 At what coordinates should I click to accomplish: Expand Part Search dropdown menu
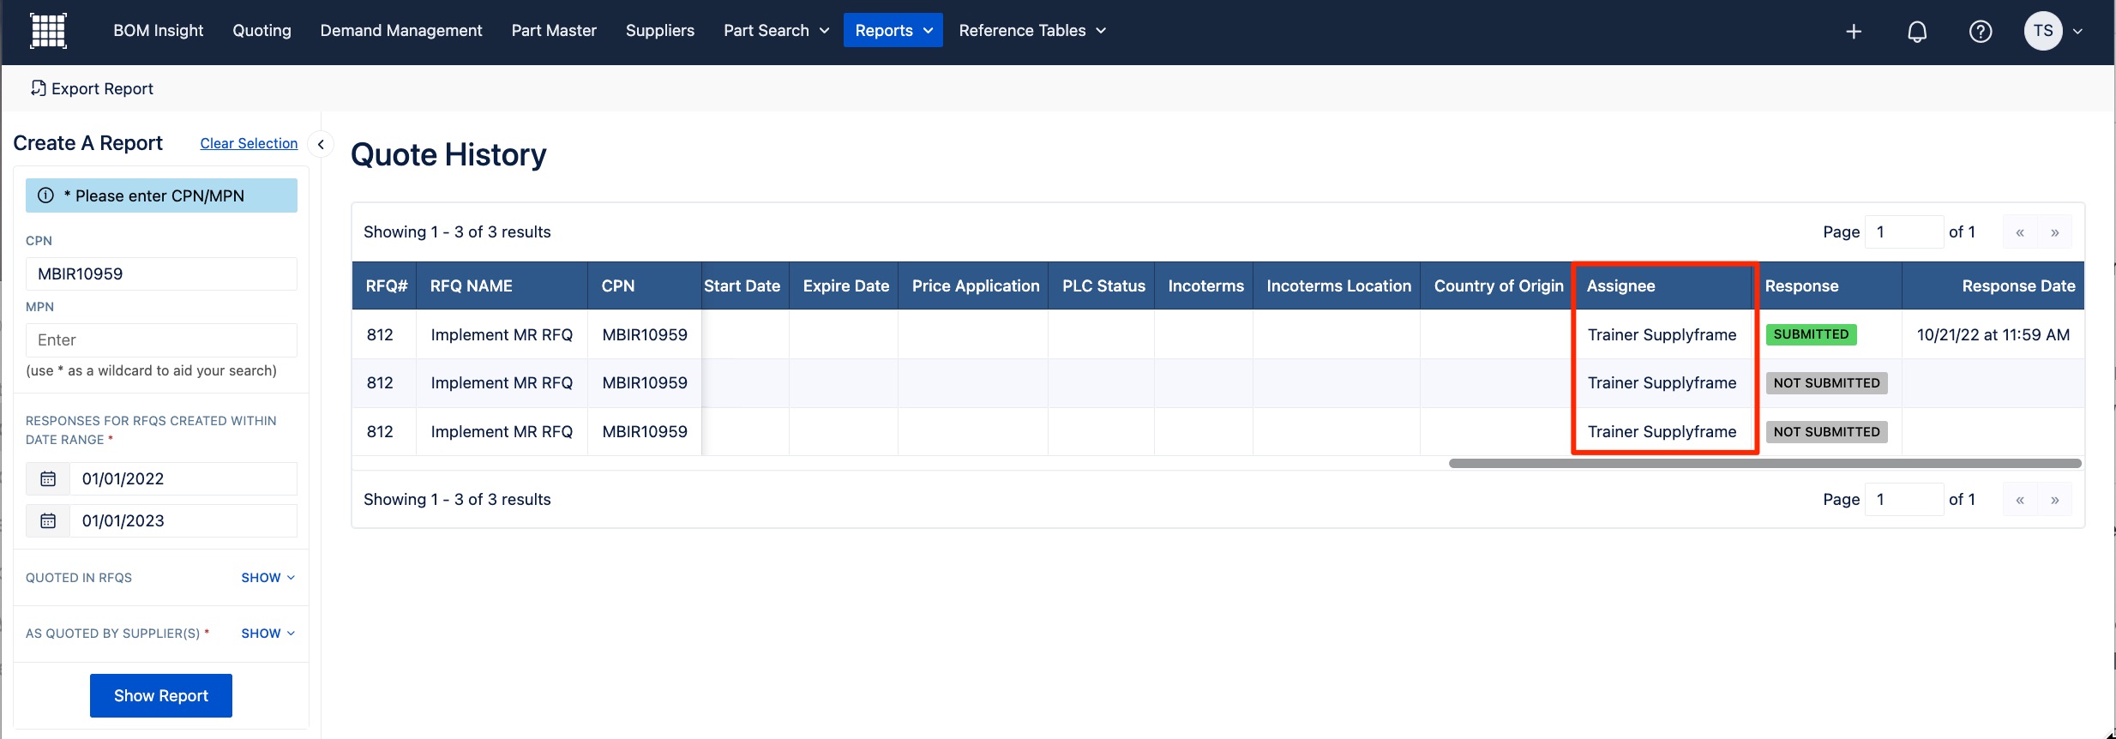coord(776,31)
